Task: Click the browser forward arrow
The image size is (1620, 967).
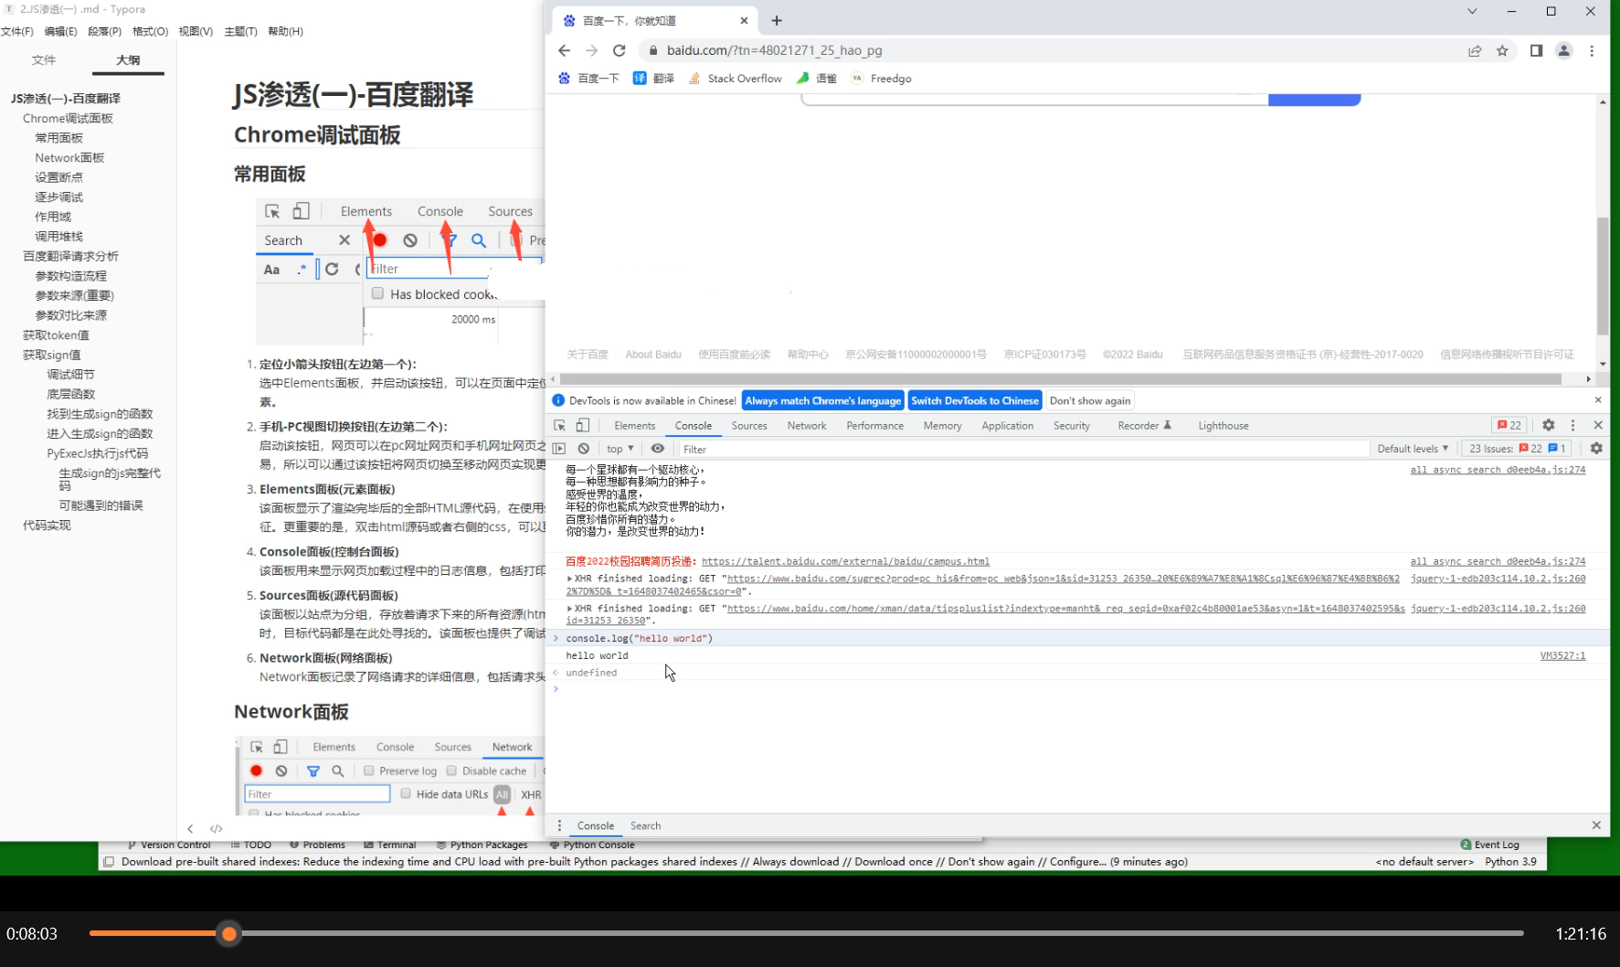Action: coord(591,50)
